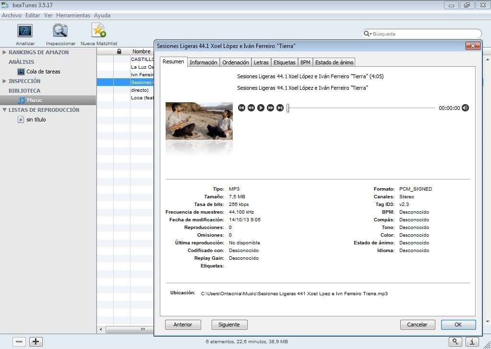This screenshot has width=491, height=349.
Task: Click the album artwork thumbnail
Action: [199, 120]
